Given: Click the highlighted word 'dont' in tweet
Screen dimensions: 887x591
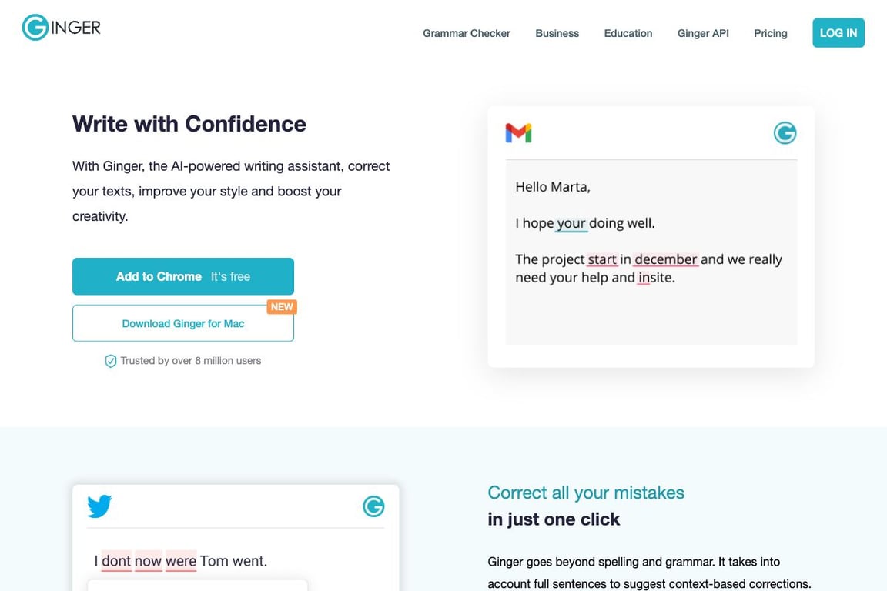Looking at the screenshot, I should tap(116, 561).
